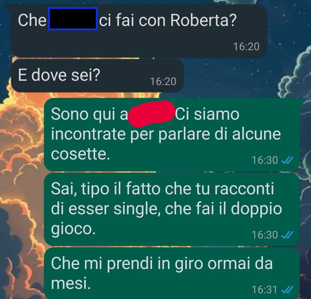This screenshot has height=299, width=311.
Task: Tap the word 'mesi.' in the last message
Action: click(71, 283)
